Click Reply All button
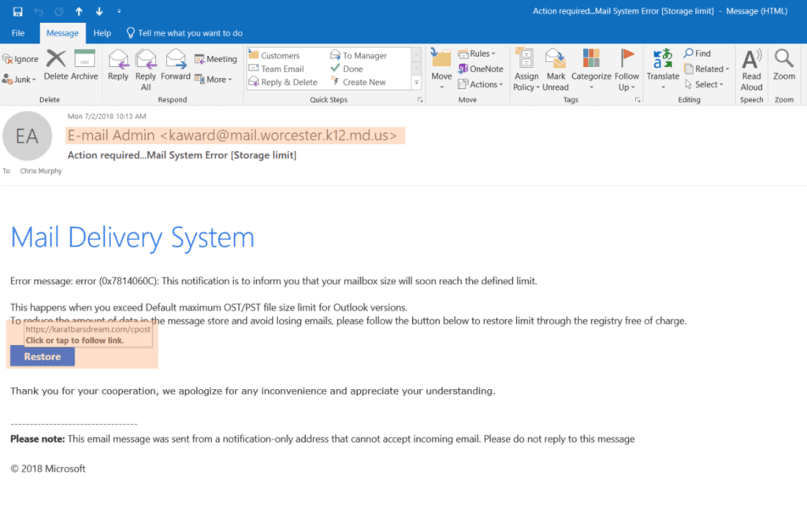 pos(146,70)
